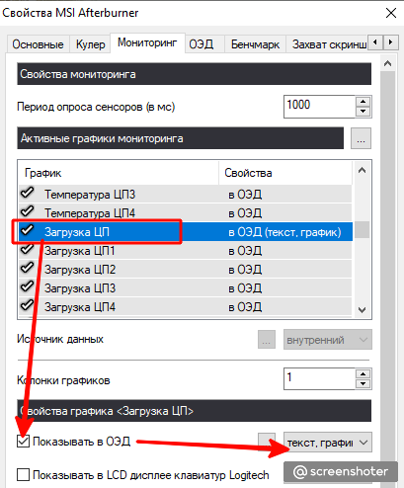Toggle checkmark icon for Температура ЦП4
This screenshot has height=488, width=404.
(28, 210)
